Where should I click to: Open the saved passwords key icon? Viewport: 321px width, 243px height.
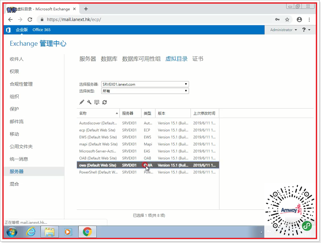tap(277, 20)
